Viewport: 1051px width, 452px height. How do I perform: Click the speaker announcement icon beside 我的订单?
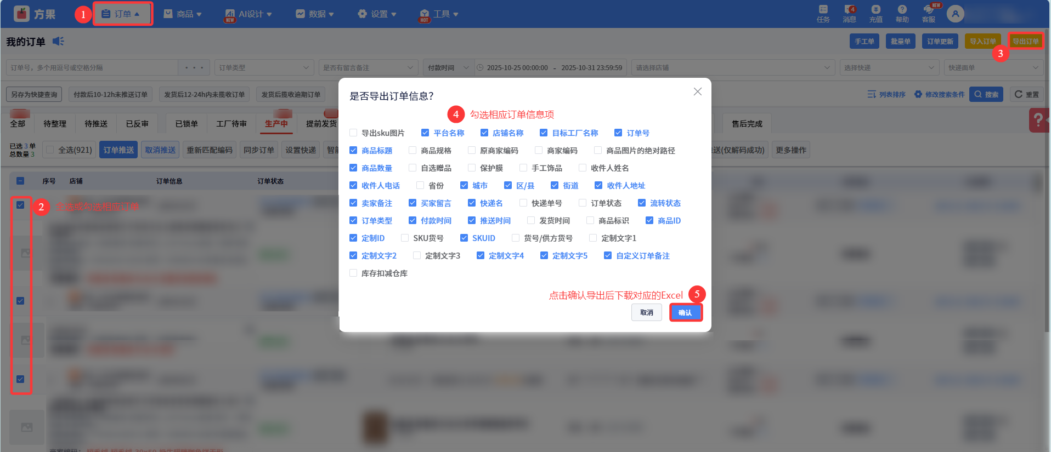[x=58, y=41]
